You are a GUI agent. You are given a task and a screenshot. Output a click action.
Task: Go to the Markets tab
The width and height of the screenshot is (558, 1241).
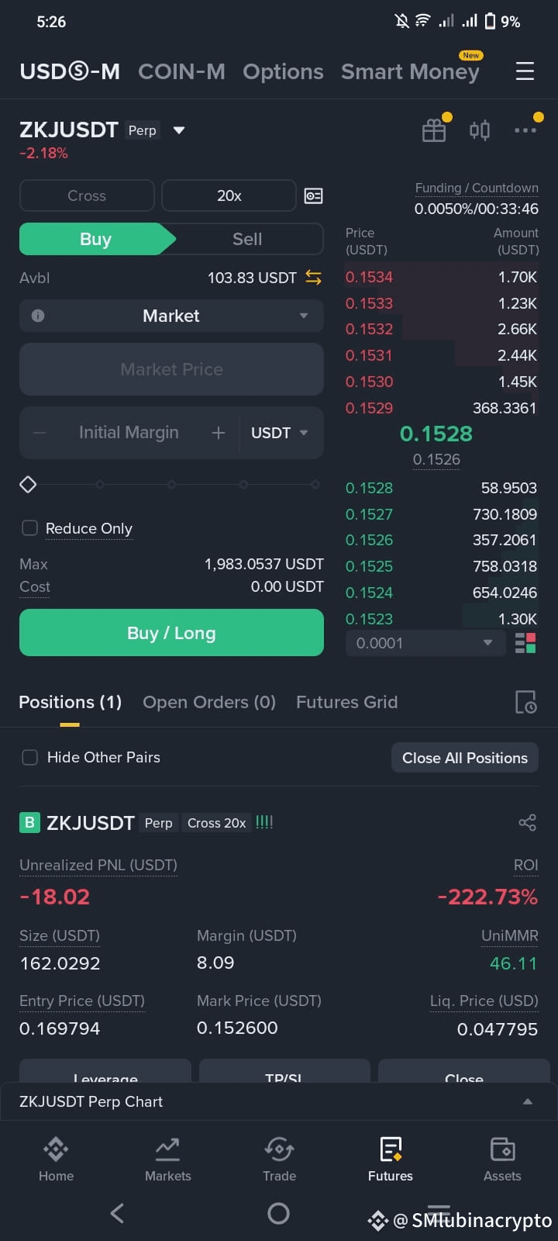pos(167,1160)
